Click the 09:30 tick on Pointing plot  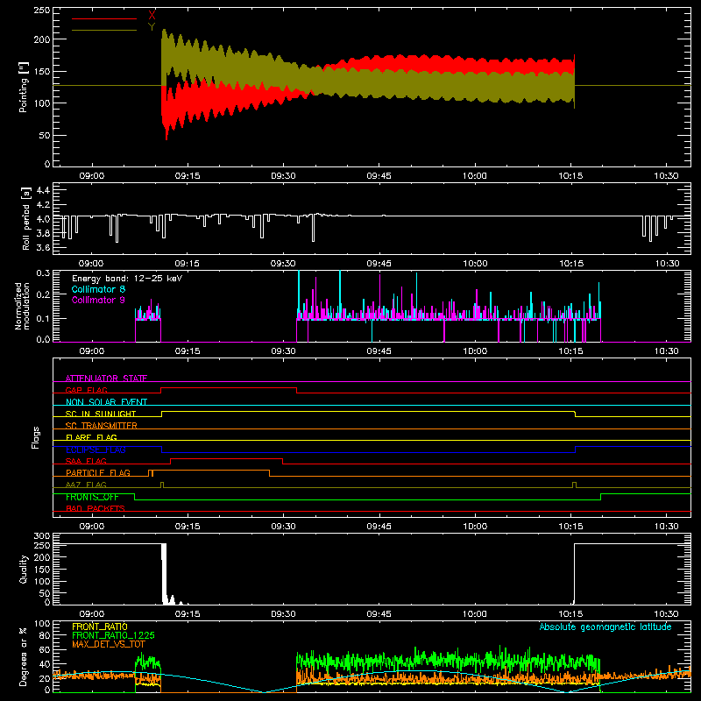(x=283, y=176)
